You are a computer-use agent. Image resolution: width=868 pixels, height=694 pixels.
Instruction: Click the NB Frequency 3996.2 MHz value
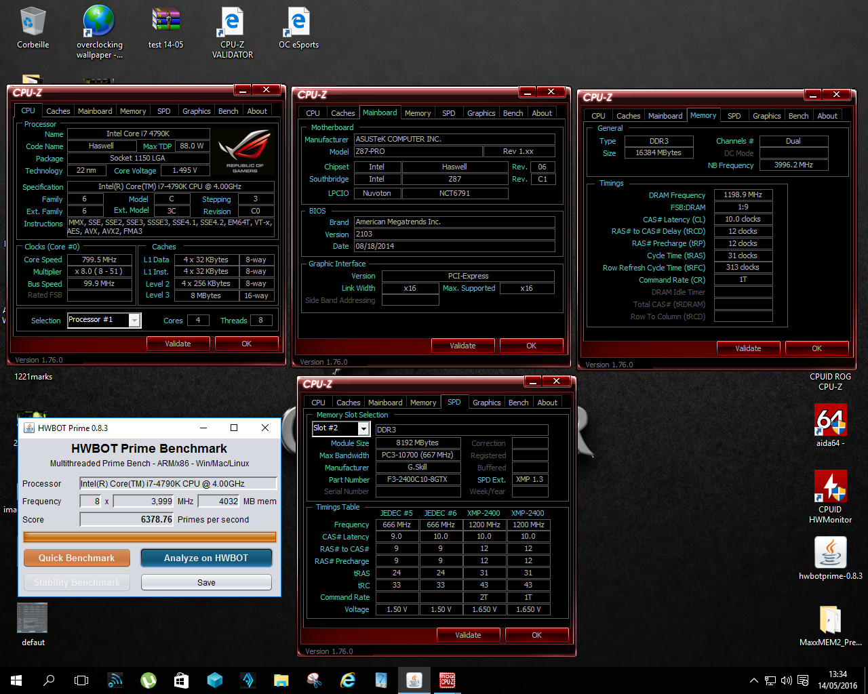(793, 165)
